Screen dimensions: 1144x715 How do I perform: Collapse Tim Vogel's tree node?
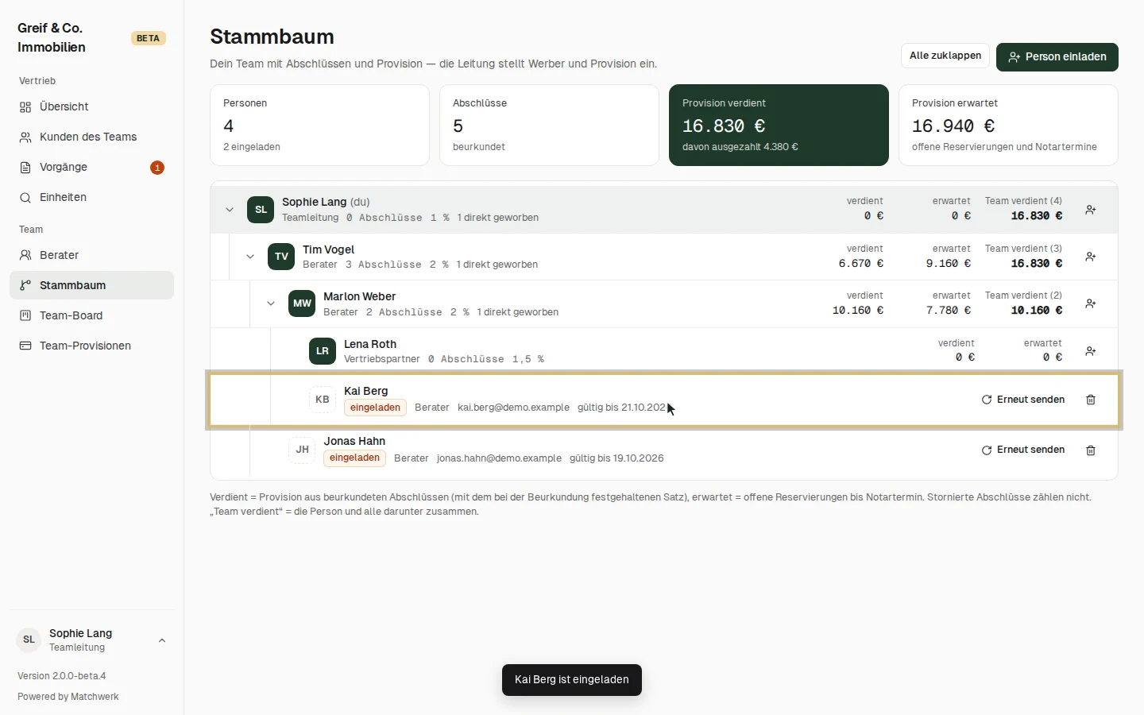coord(250,257)
